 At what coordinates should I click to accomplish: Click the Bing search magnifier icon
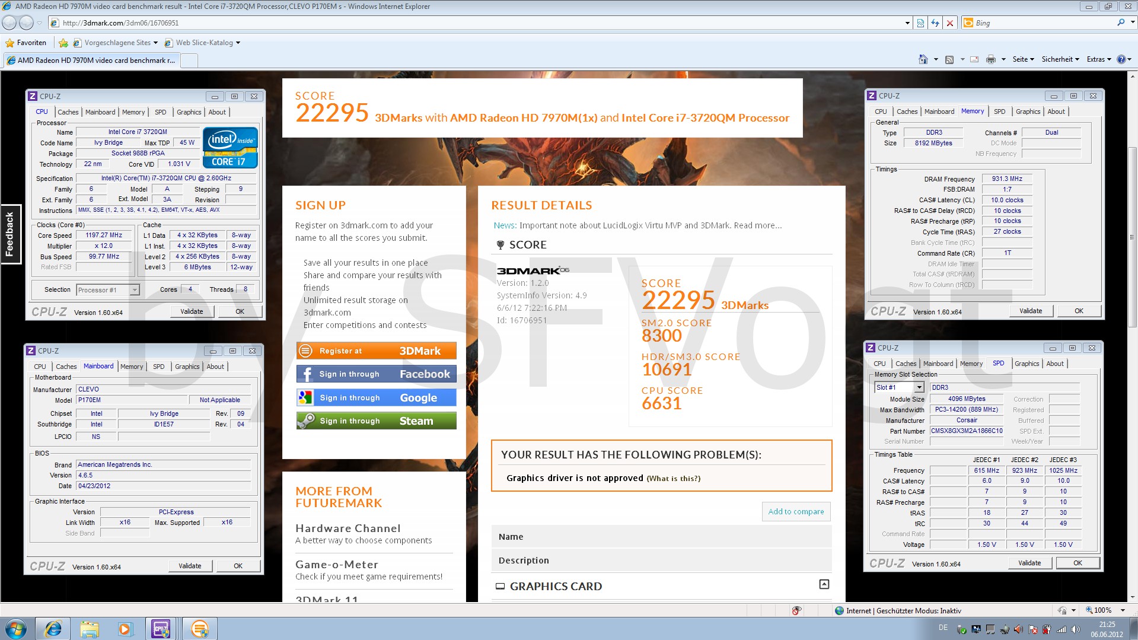point(1121,23)
